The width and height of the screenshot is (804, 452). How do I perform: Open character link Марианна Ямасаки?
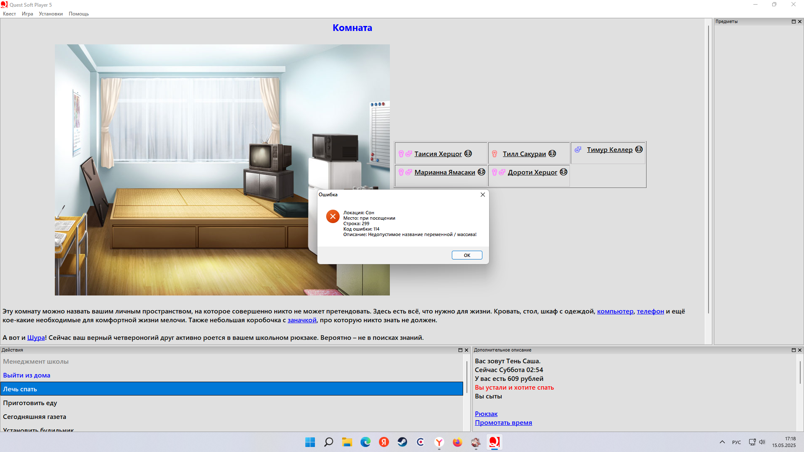445,172
